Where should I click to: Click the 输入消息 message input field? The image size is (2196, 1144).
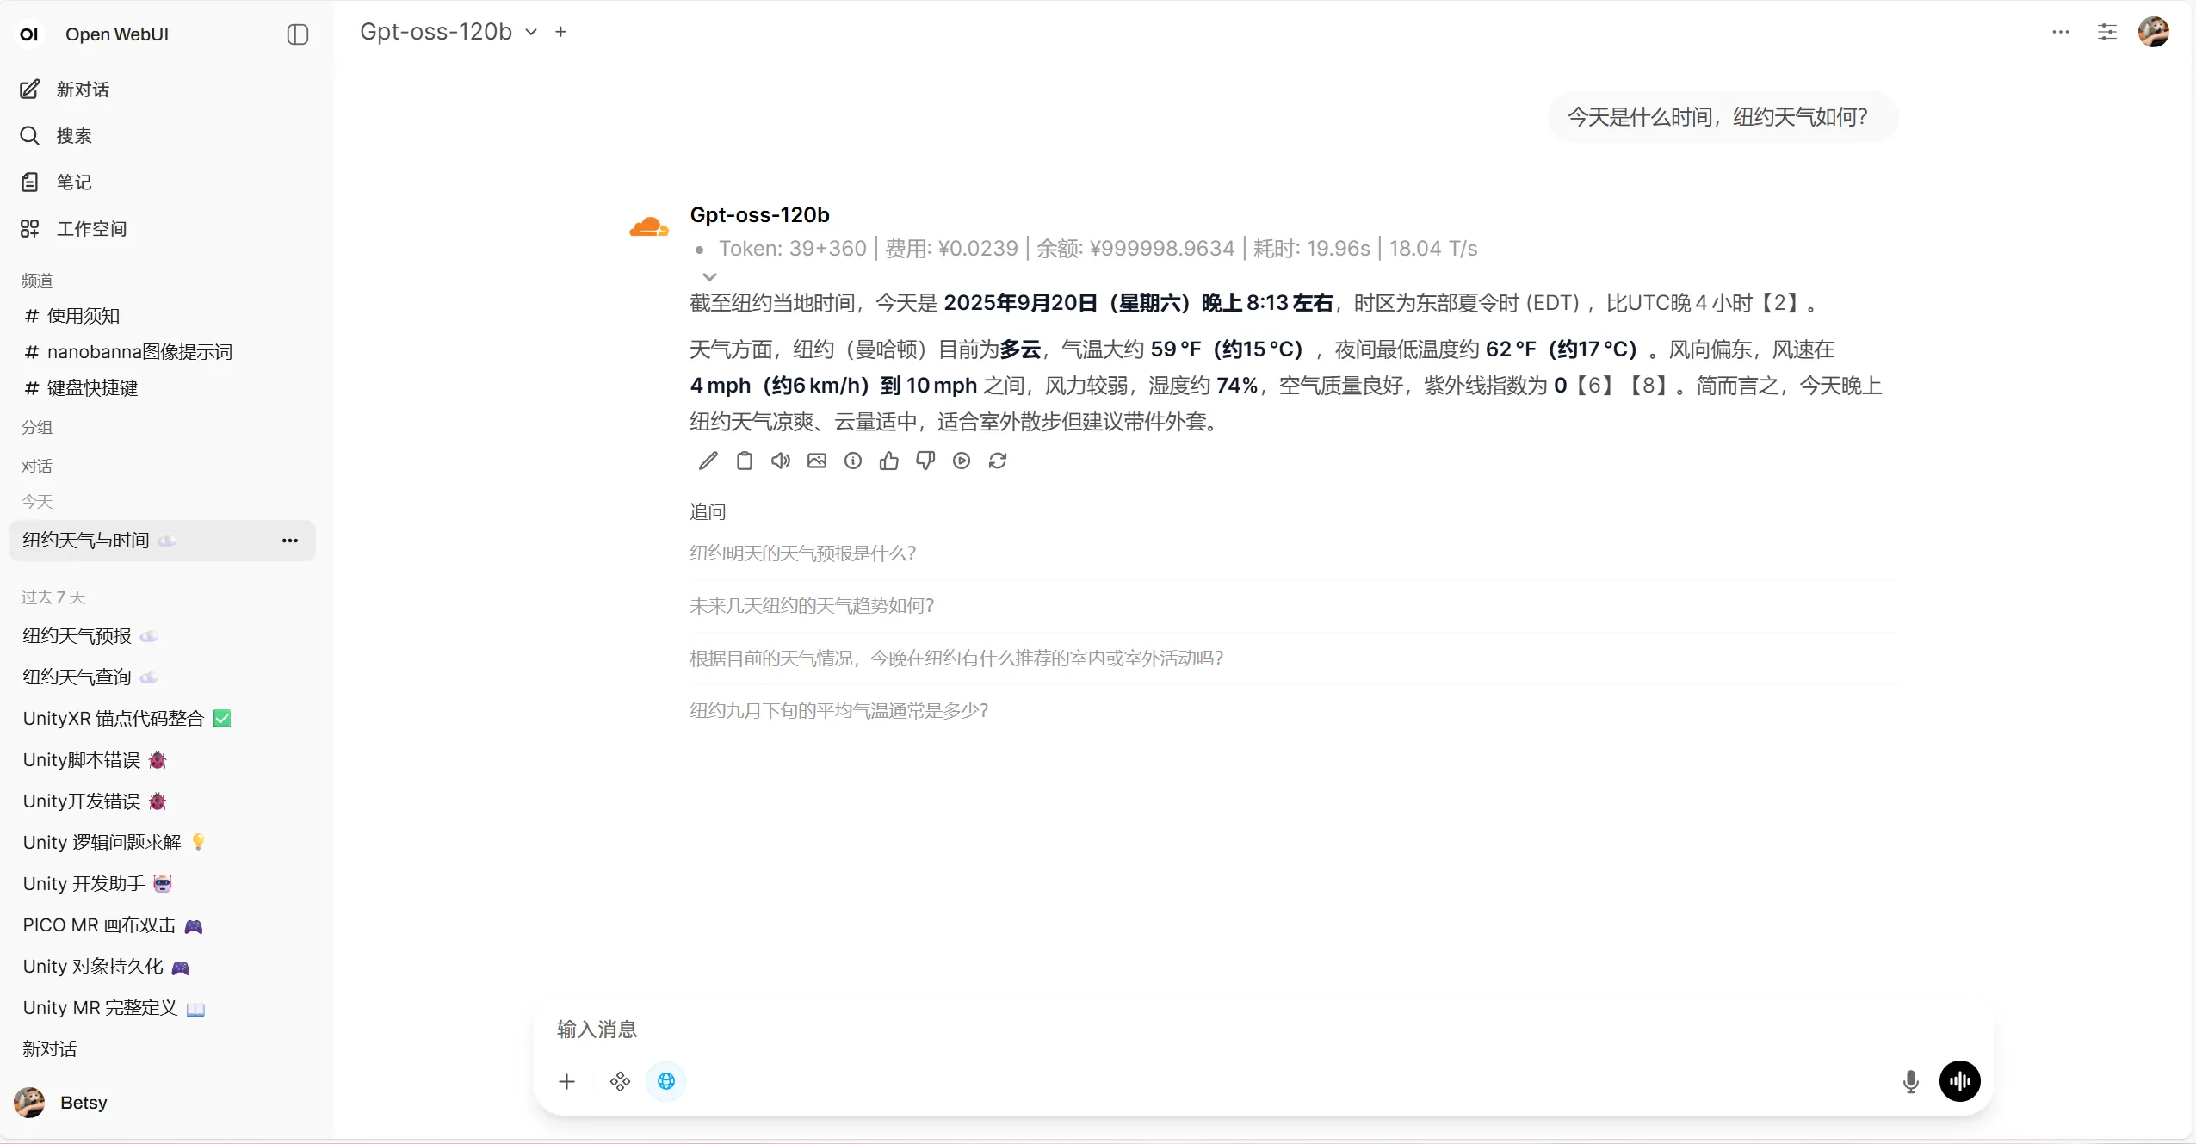click(x=1033, y=1029)
